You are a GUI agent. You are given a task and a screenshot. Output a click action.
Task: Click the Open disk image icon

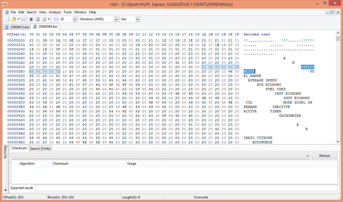coord(44,19)
